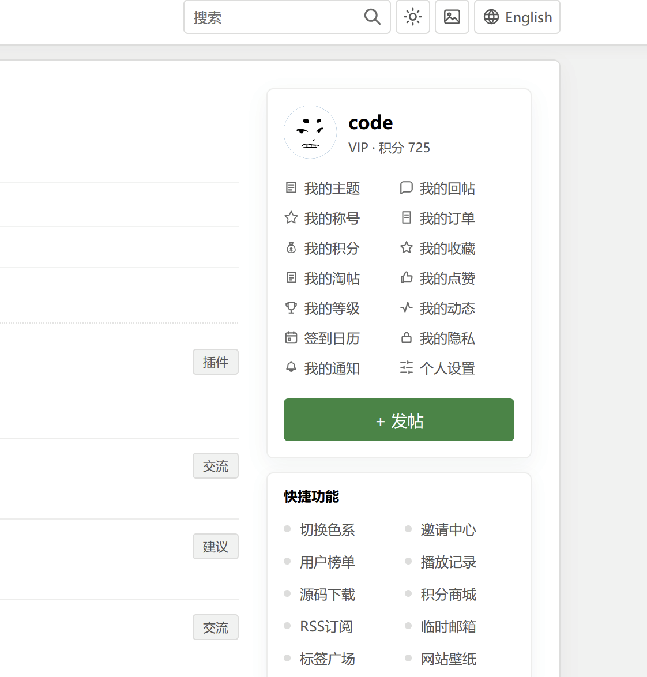Open 个人设置 link
The width and height of the screenshot is (647, 677).
point(447,368)
